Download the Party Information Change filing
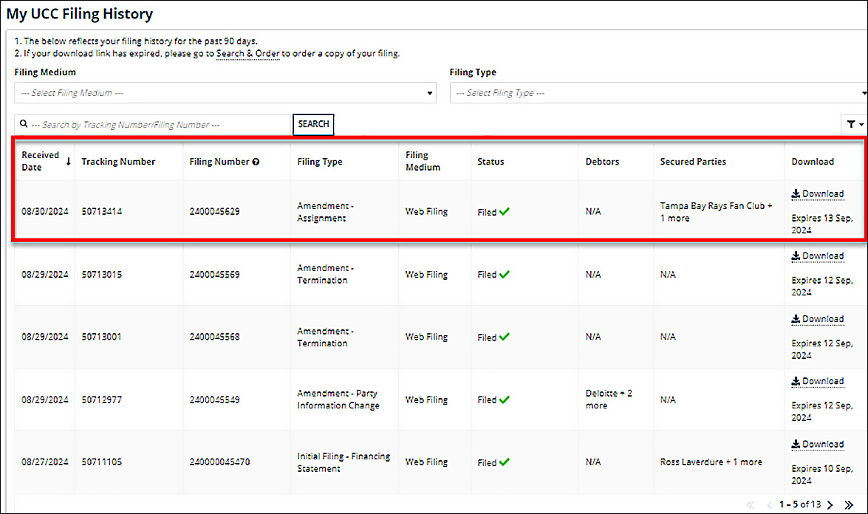Viewport: 868px width, 514px height. click(x=817, y=382)
